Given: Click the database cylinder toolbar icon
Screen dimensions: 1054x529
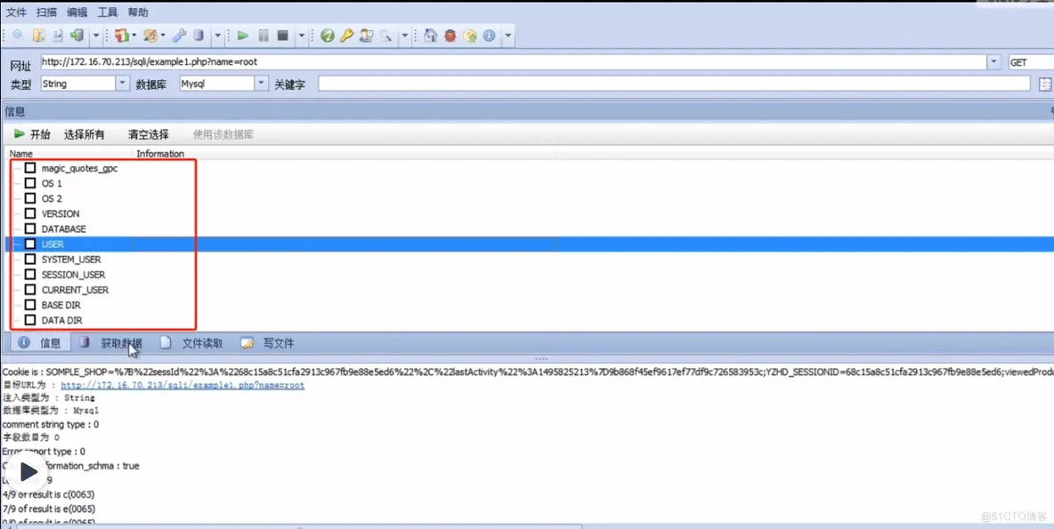Looking at the screenshot, I should click(x=199, y=36).
